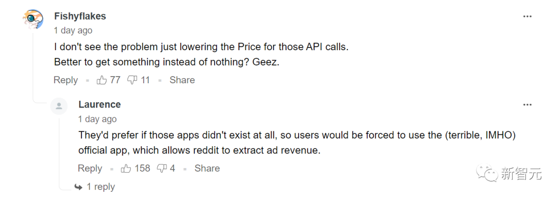Open the Fishyflakes username link
The image size is (560, 198).
[x=80, y=16]
